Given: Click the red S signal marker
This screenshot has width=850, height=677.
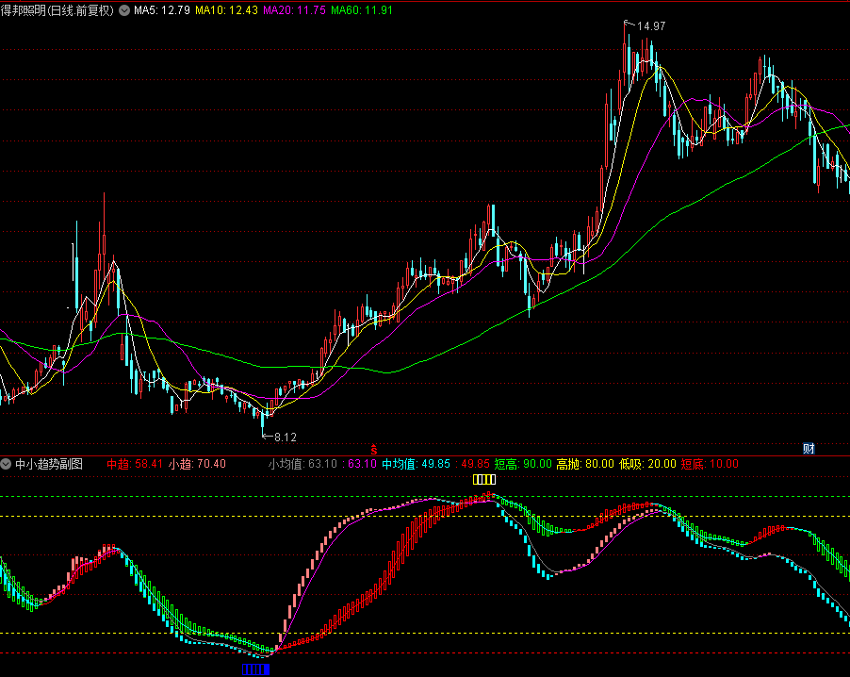Looking at the screenshot, I should point(374,450).
